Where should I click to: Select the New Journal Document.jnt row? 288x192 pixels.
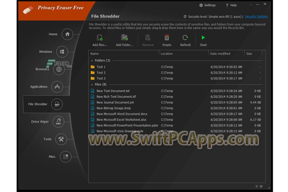tap(176, 102)
